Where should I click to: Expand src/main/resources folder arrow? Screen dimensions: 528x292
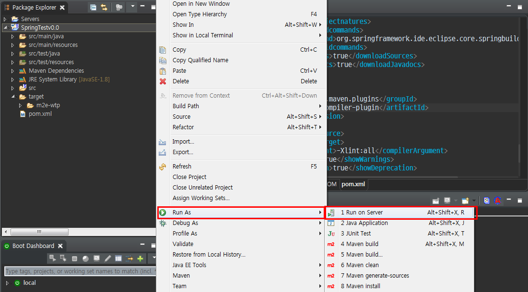[13, 45]
